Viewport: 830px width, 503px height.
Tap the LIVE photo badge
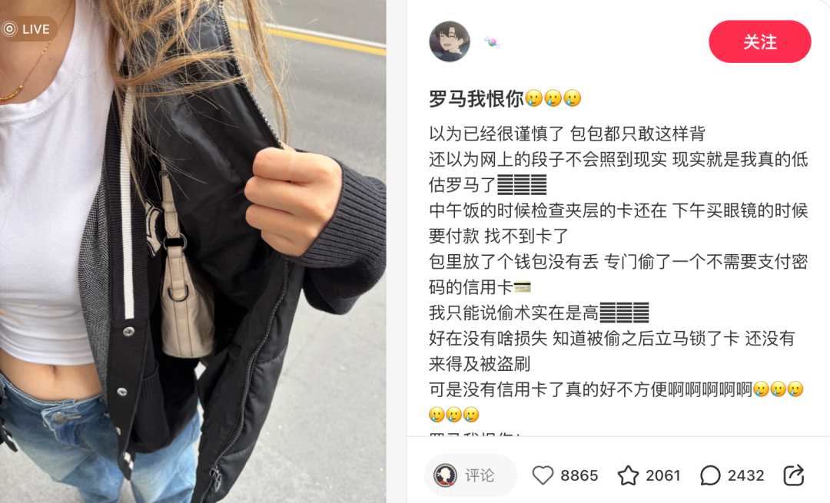tap(28, 29)
